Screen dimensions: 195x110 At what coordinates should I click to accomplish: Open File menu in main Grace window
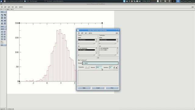click(x=2, y=7)
